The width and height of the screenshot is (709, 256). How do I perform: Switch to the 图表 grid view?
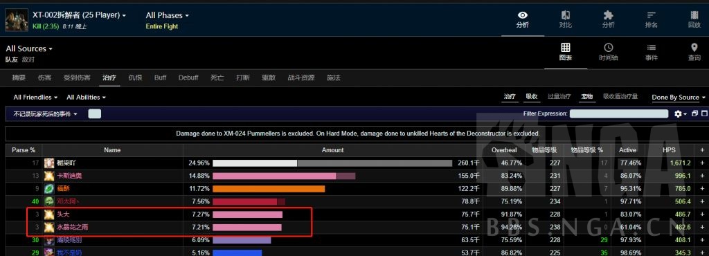(565, 53)
